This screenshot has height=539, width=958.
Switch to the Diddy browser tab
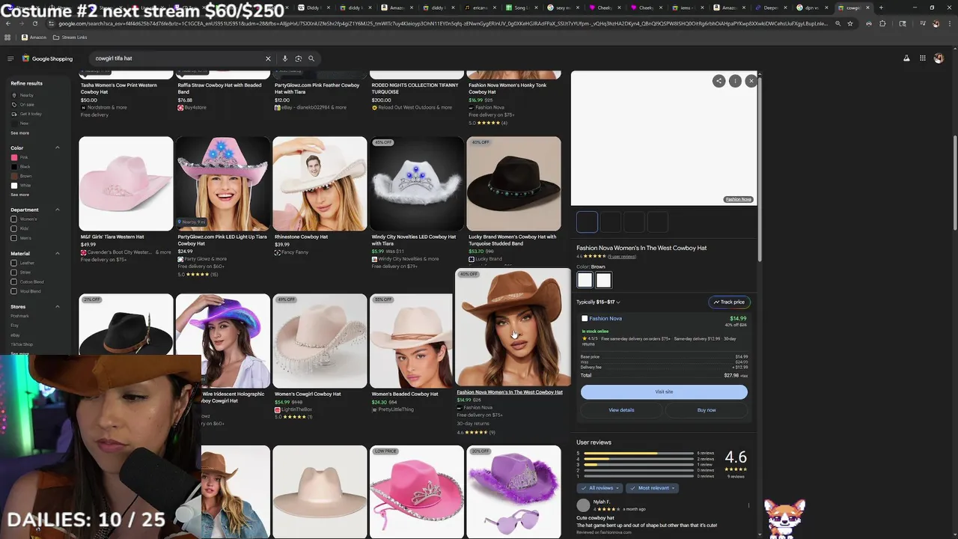click(x=313, y=7)
